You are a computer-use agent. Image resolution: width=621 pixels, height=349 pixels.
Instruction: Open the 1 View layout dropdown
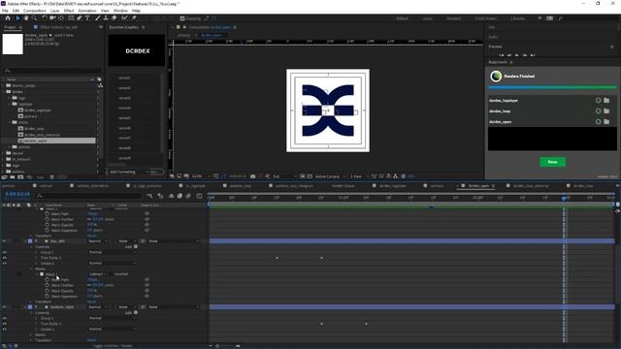tap(358, 176)
